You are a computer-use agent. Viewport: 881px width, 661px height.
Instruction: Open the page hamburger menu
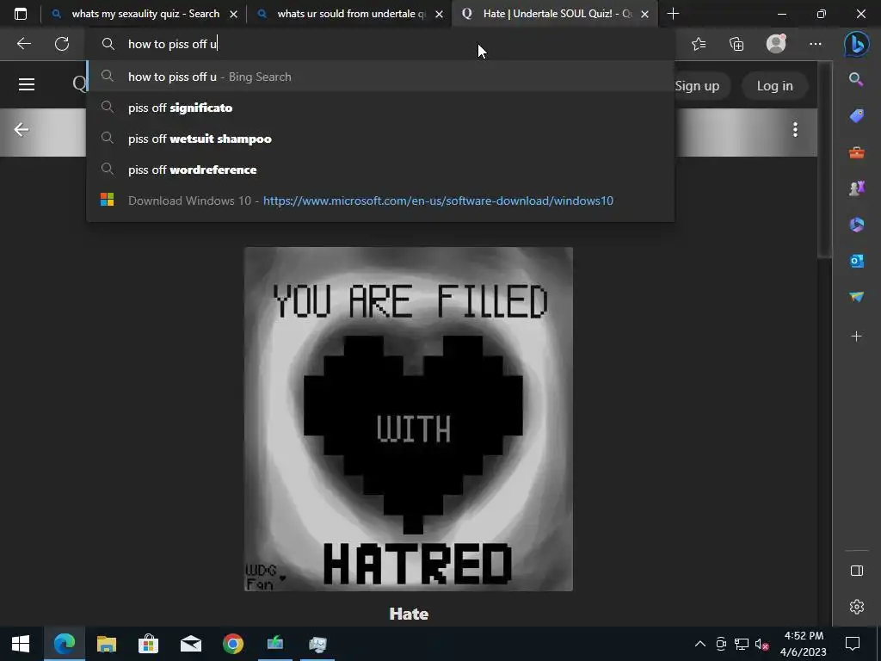pyautogui.click(x=27, y=84)
